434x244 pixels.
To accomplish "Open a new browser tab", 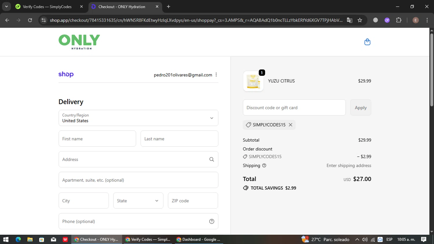I will [x=168, y=7].
